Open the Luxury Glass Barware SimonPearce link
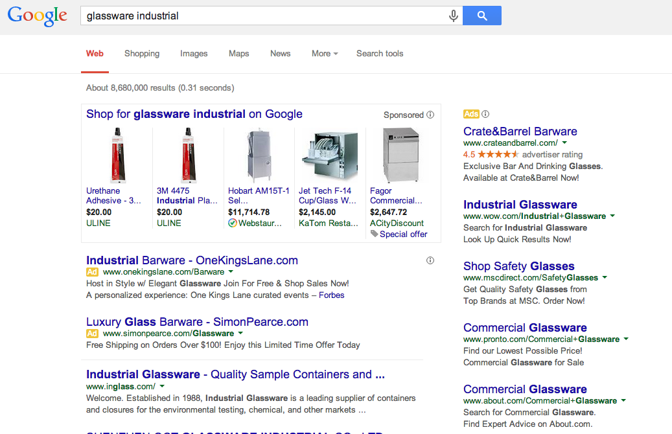 (197, 322)
